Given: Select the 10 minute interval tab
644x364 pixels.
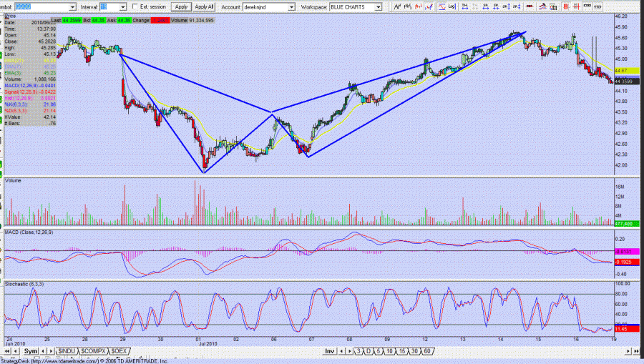Looking at the screenshot, I should pos(389,351).
